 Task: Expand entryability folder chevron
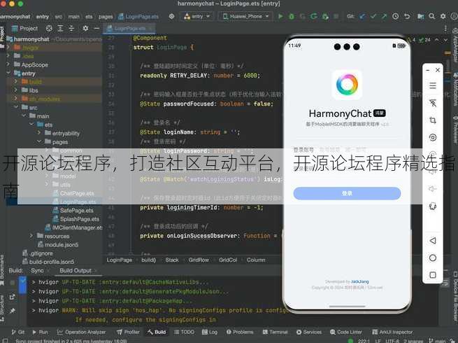pos(39,133)
